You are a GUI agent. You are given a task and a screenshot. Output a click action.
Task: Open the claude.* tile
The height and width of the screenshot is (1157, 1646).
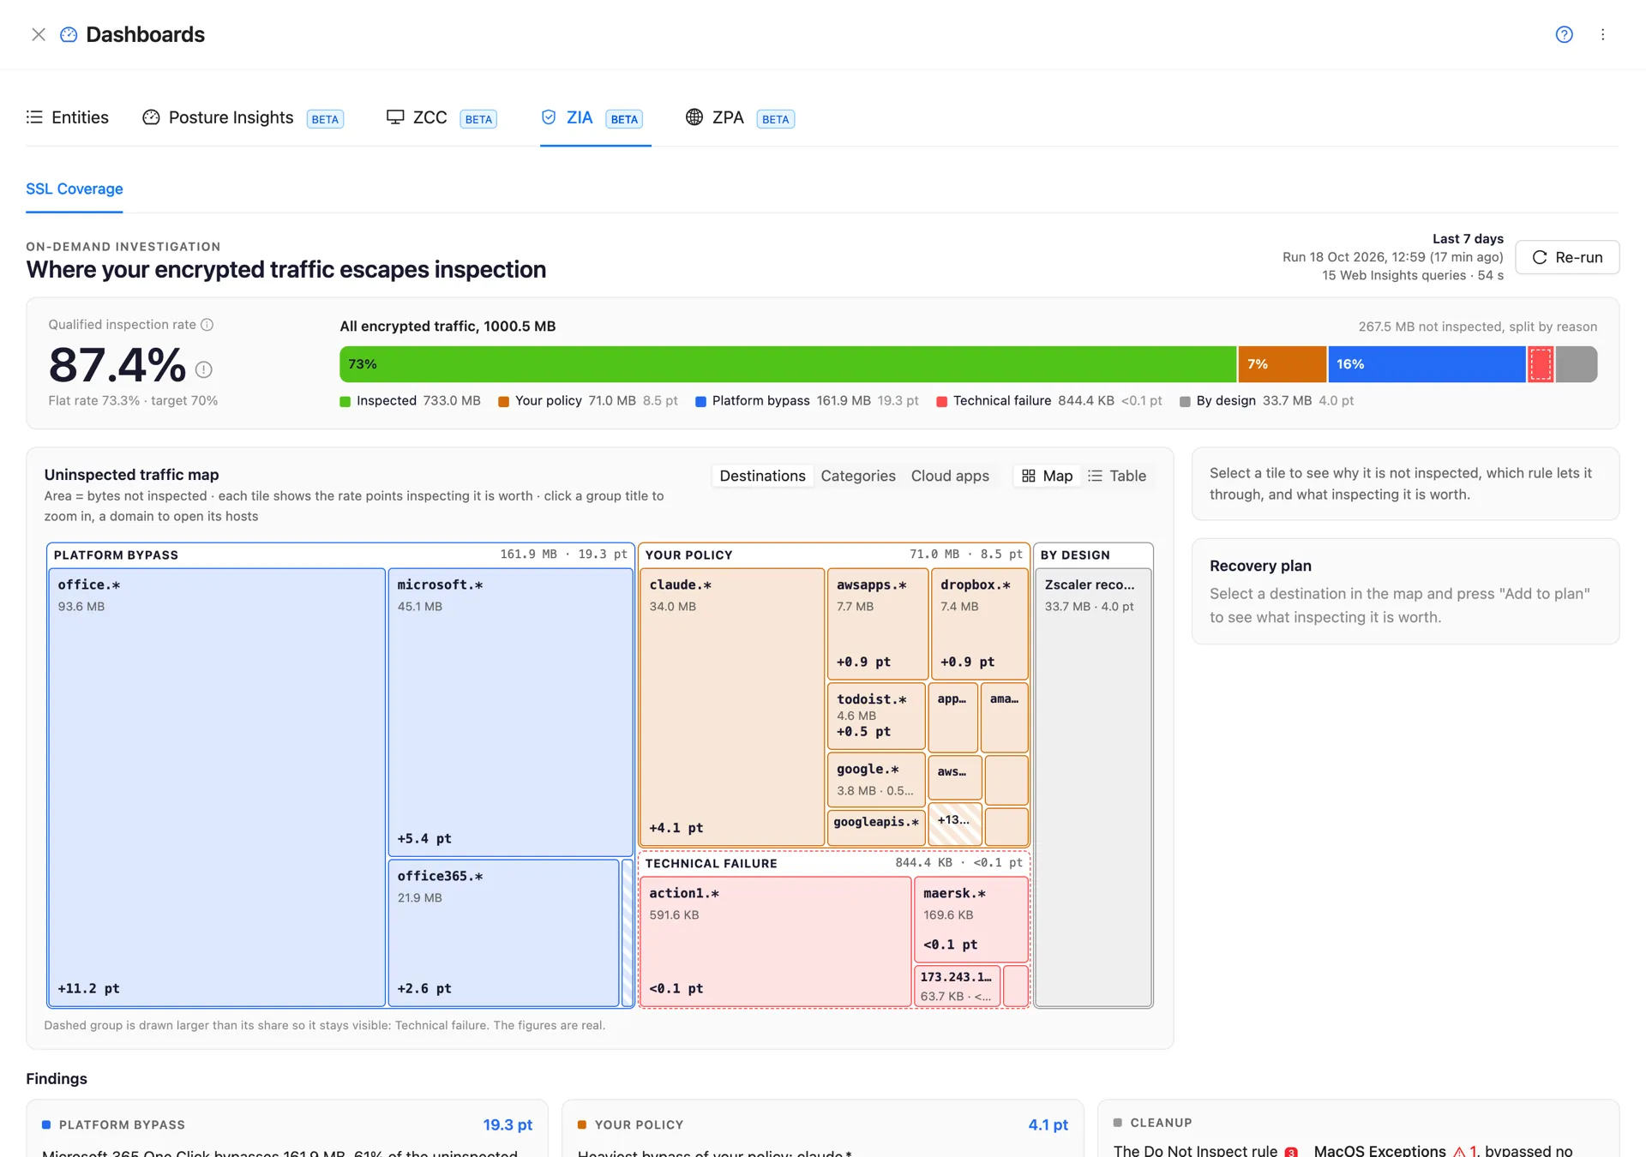[x=732, y=707]
